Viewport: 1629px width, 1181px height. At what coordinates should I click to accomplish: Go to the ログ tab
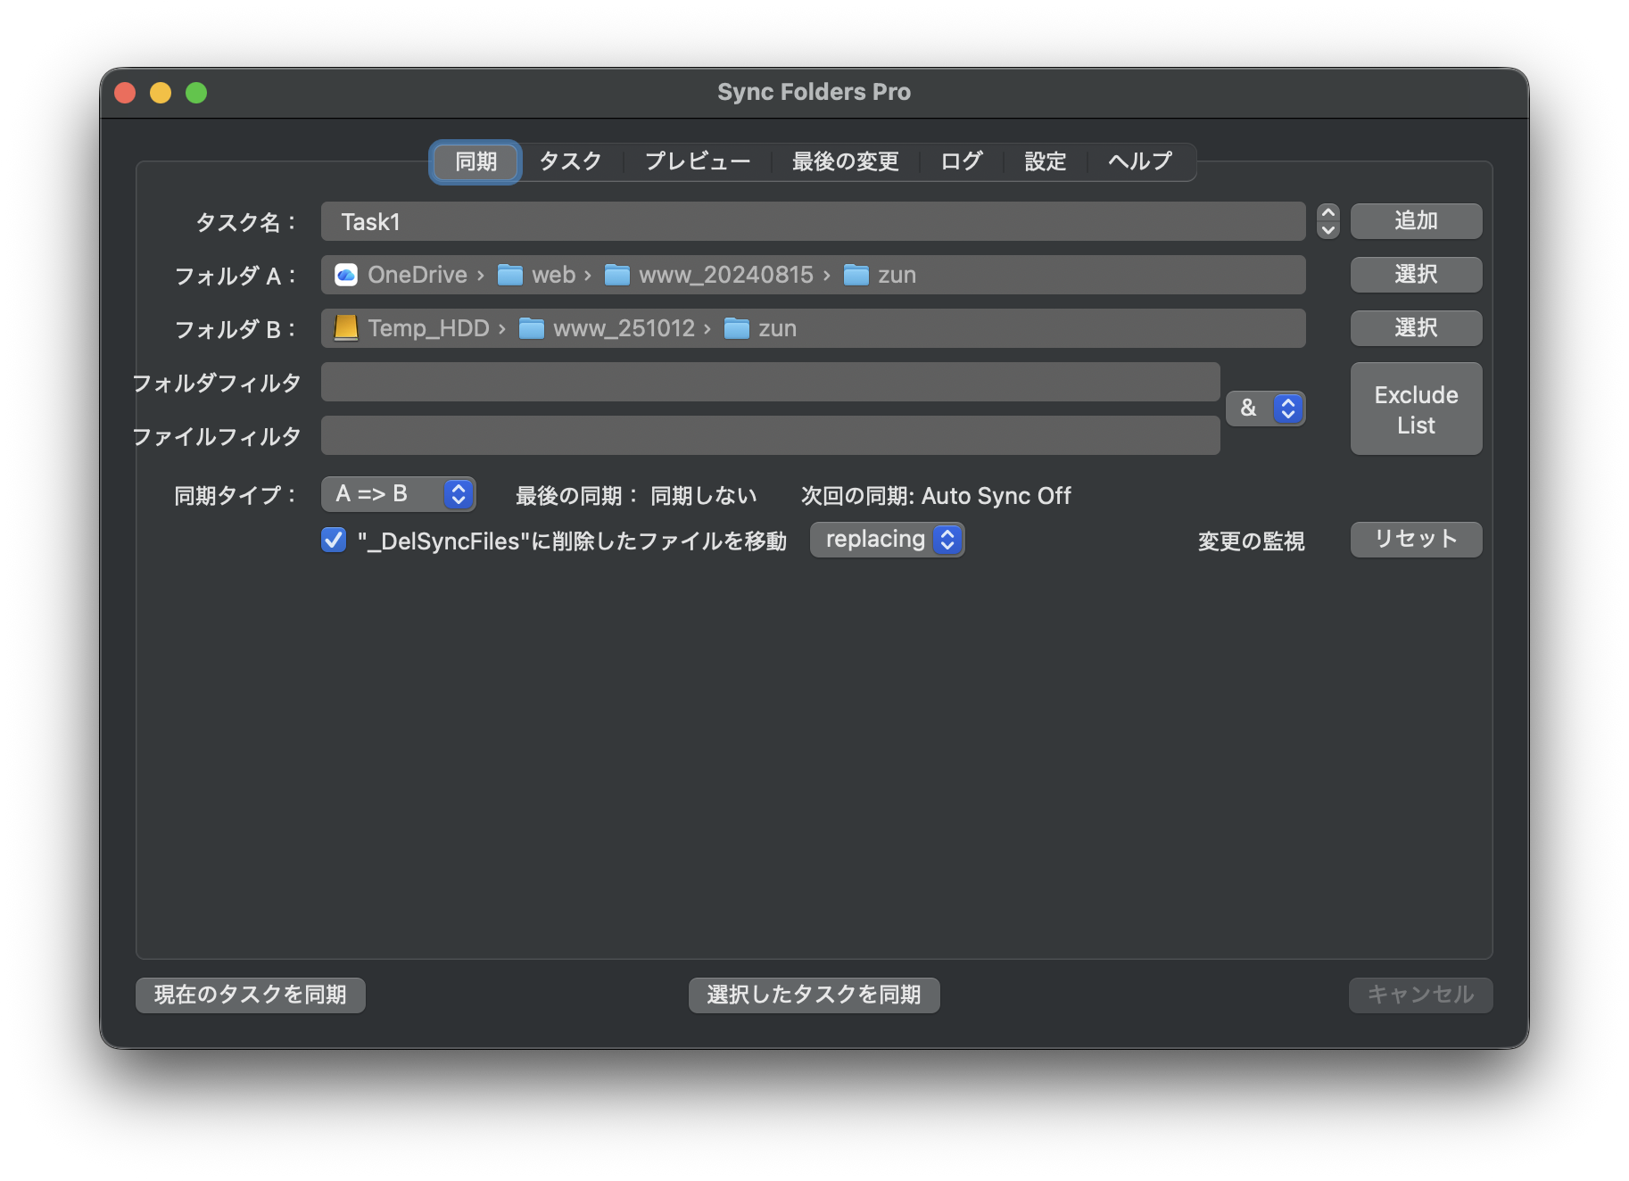tap(962, 161)
